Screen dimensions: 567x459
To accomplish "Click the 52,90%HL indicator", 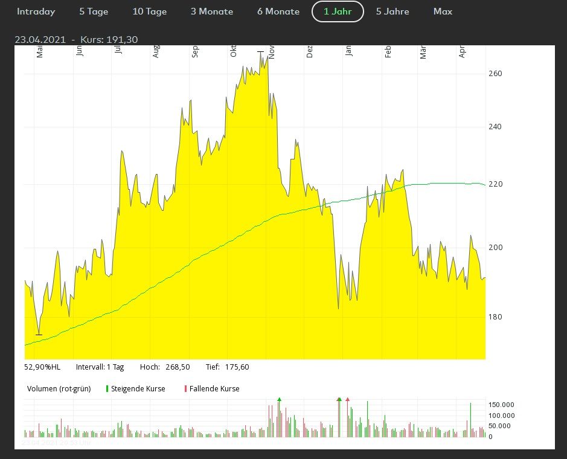I will 42,367.
